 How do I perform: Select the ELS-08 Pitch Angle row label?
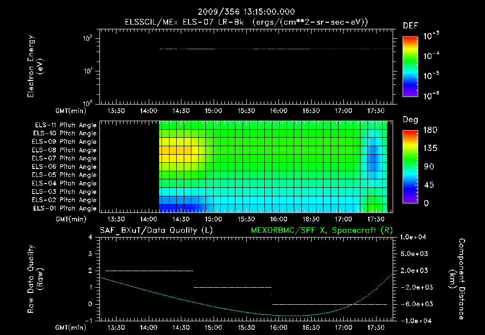tap(64, 150)
